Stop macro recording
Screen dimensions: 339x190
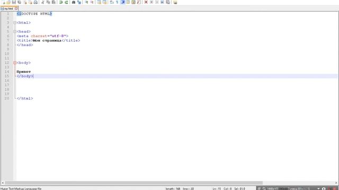pos(151,2)
